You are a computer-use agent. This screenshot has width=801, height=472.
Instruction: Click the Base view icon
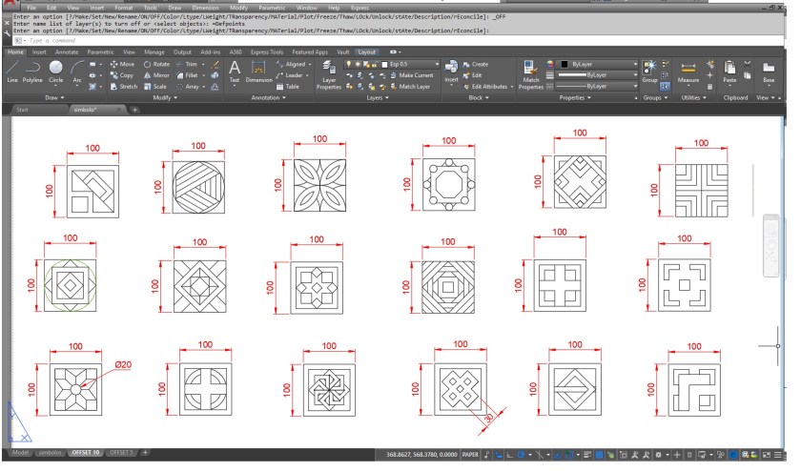(769, 72)
